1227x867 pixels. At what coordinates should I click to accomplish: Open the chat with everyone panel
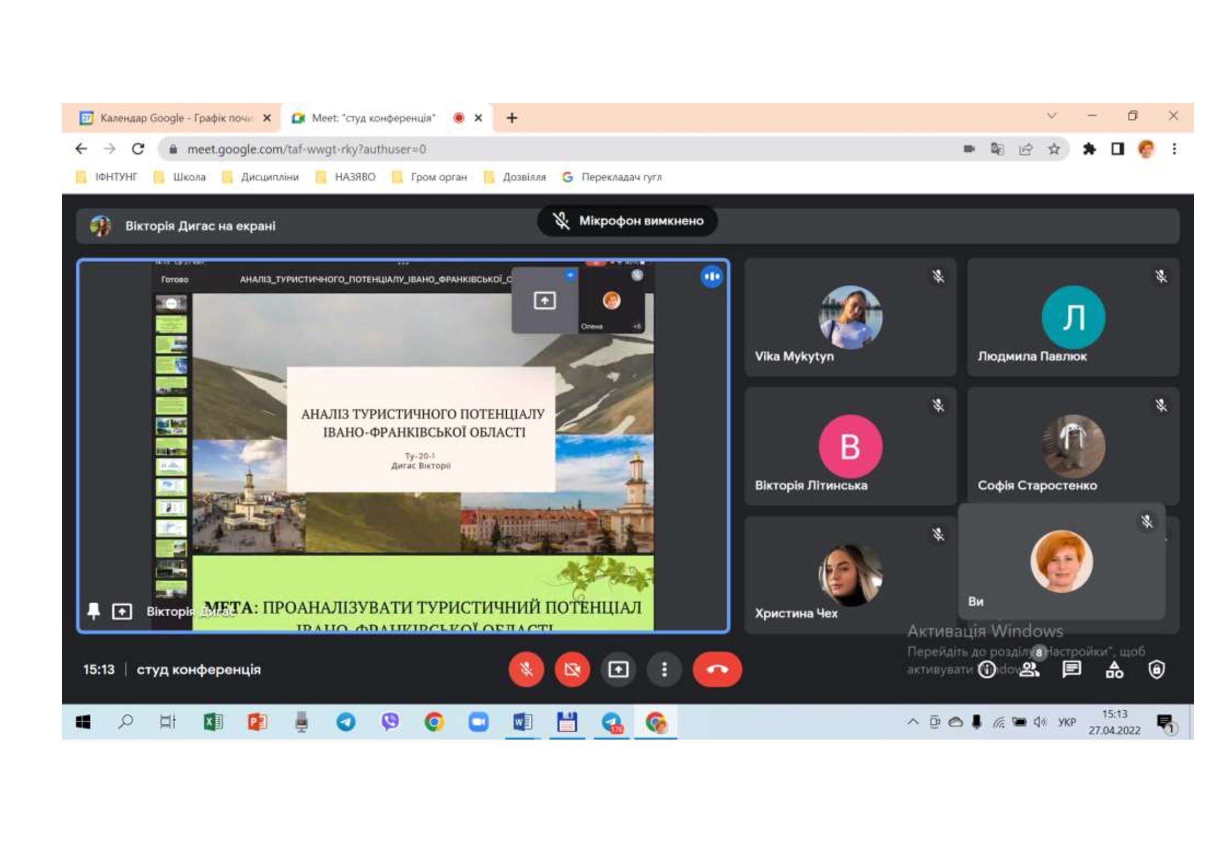[1072, 669]
